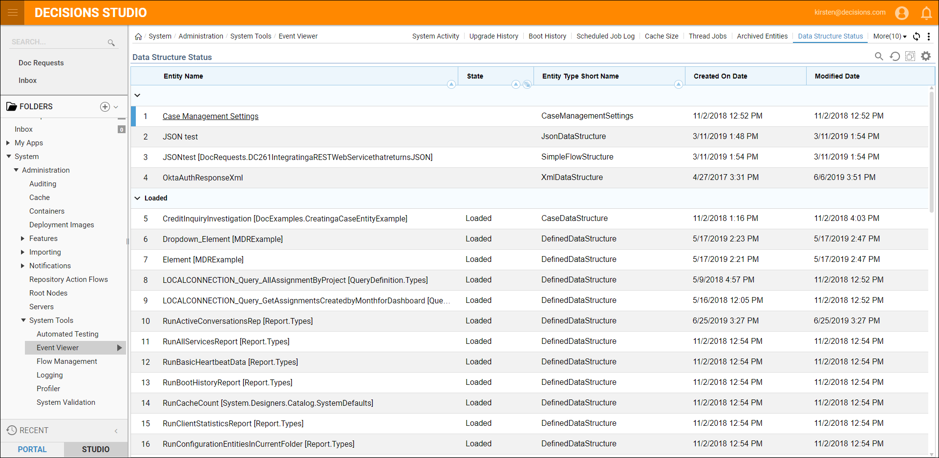Click the add folder plus icon
The width and height of the screenshot is (939, 458).
click(x=105, y=107)
